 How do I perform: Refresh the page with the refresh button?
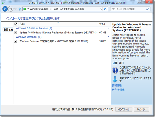[x=105, y=9]
